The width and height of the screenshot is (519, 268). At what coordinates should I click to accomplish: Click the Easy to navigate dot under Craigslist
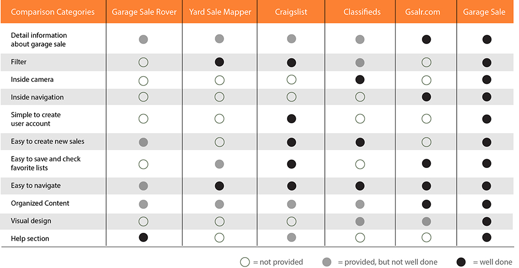click(x=292, y=186)
